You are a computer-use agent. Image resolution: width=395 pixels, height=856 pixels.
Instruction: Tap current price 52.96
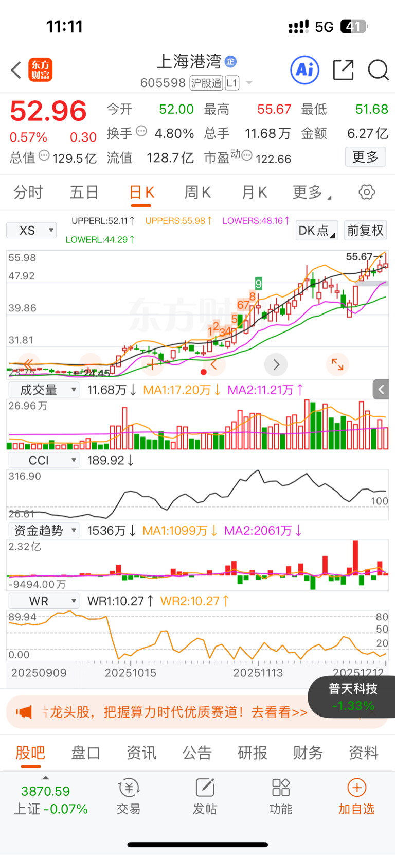(x=48, y=111)
